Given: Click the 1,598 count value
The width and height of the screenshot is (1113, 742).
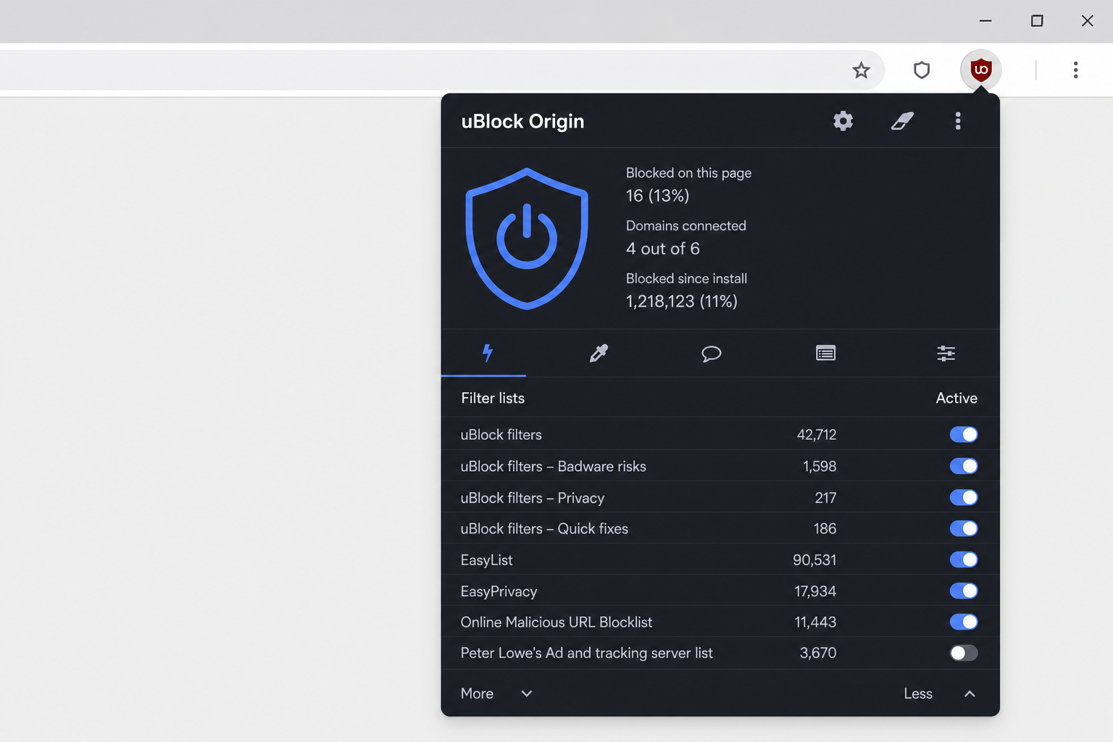Looking at the screenshot, I should point(820,467).
